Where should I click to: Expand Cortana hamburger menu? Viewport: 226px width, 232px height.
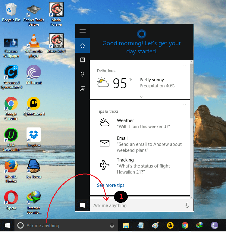click(83, 31)
